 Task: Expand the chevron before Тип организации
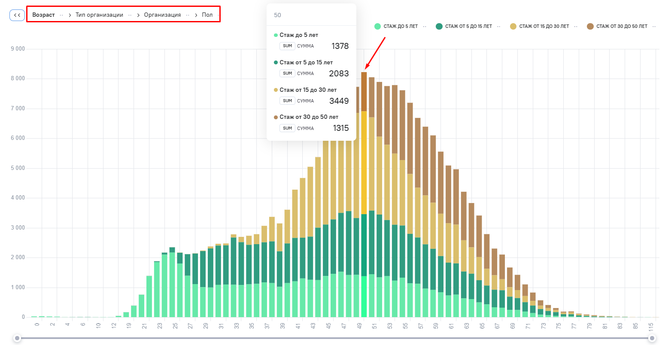point(70,15)
